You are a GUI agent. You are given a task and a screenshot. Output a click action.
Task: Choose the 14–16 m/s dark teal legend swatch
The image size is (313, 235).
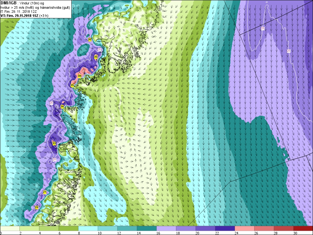147,228
